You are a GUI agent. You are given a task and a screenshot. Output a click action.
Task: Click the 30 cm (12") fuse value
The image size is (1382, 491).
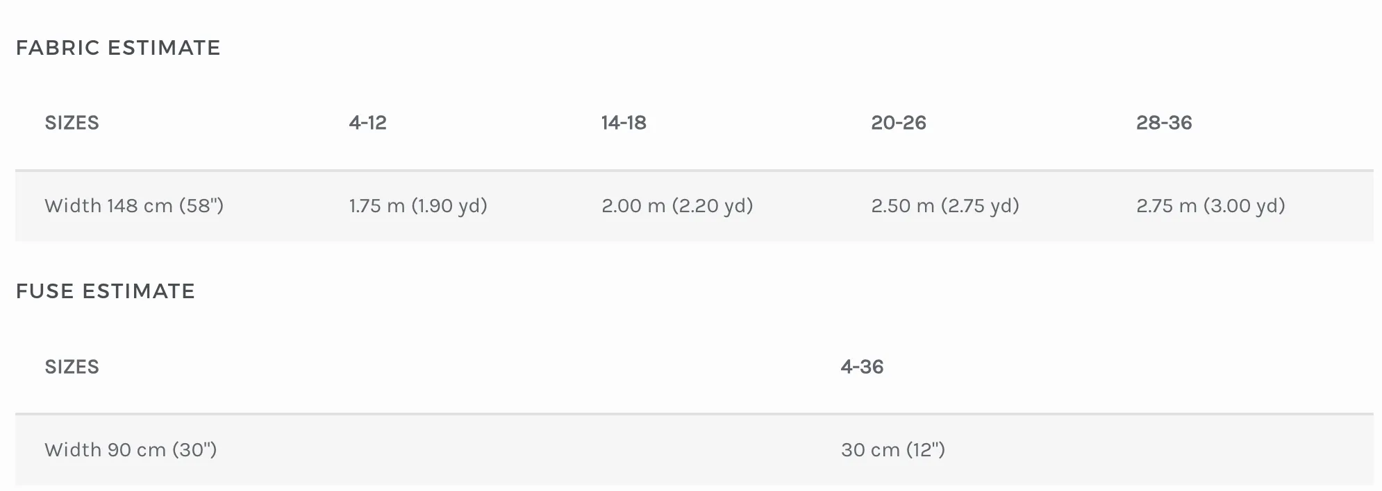pos(893,450)
